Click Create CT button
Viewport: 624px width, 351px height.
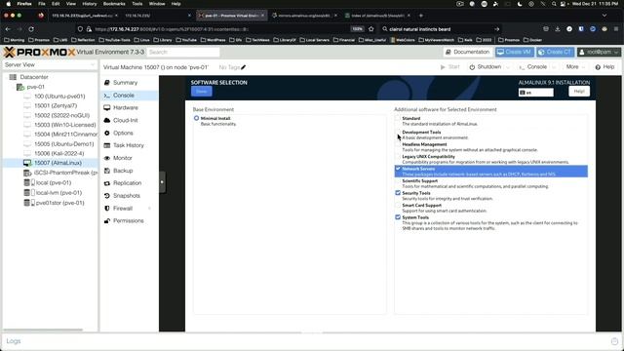[x=556, y=52]
